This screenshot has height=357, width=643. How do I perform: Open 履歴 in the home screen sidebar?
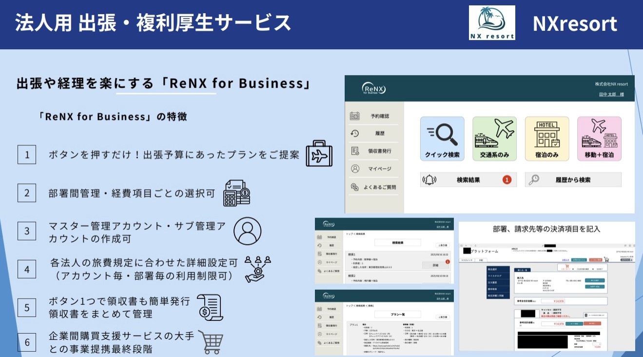374,133
